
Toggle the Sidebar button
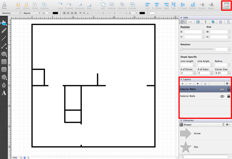[x=227, y=6]
